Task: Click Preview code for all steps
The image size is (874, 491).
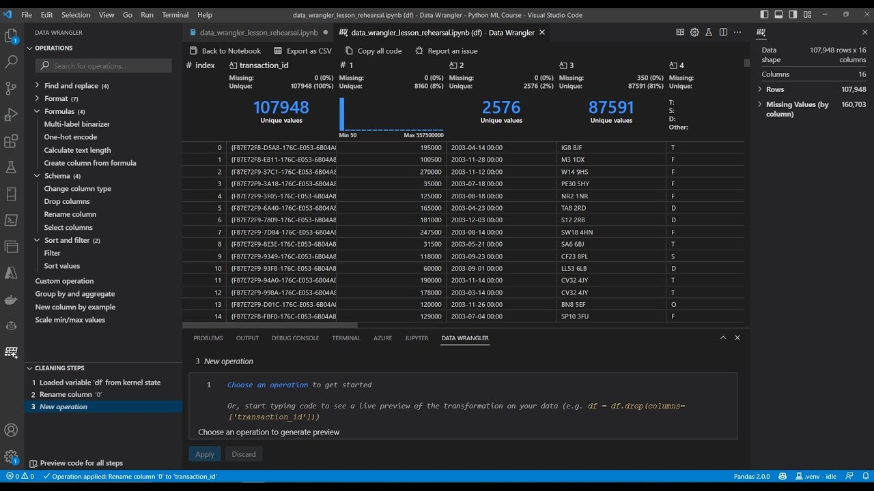Action: (76, 463)
